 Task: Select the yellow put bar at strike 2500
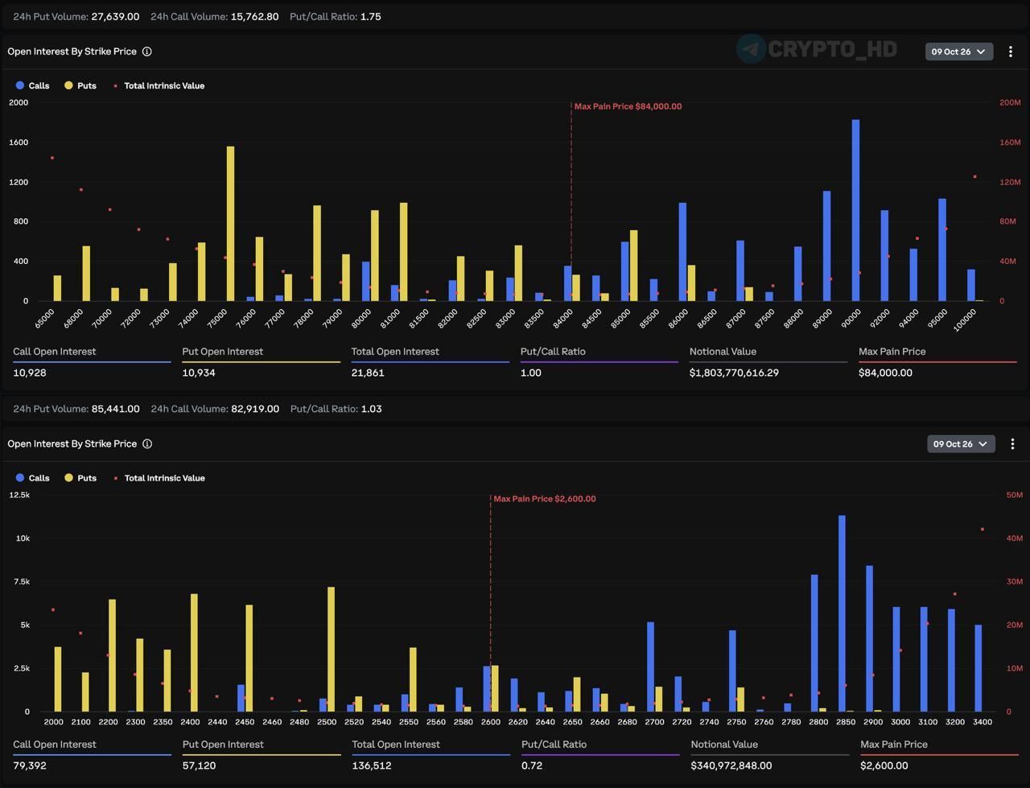[331, 650]
